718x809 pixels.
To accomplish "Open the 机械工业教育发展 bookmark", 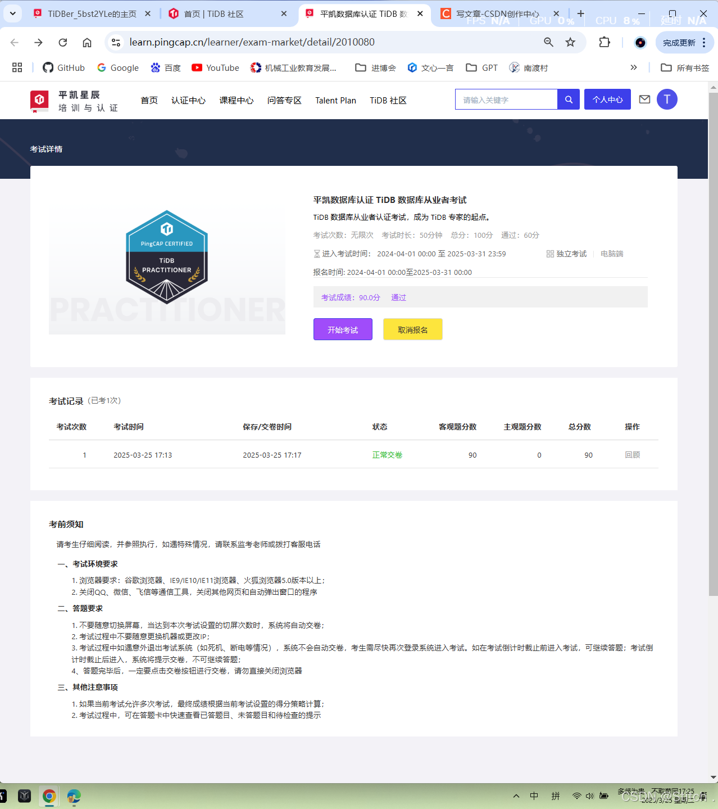I will [294, 67].
